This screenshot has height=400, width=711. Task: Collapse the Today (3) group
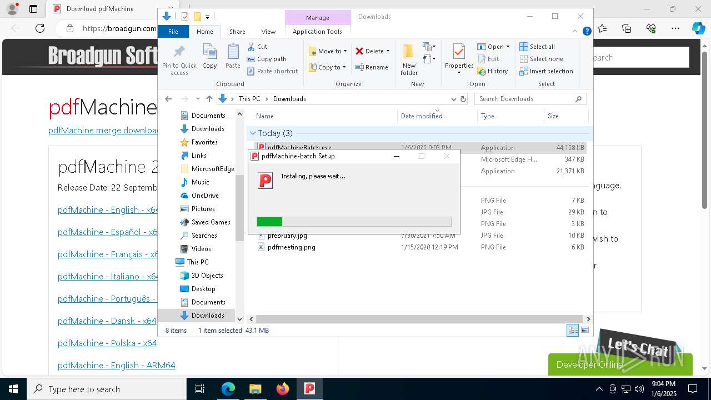(x=253, y=133)
